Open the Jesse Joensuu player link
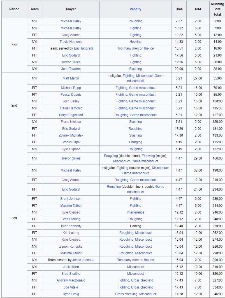The height and width of the screenshot is (298, 225). pyautogui.click(x=83, y=260)
